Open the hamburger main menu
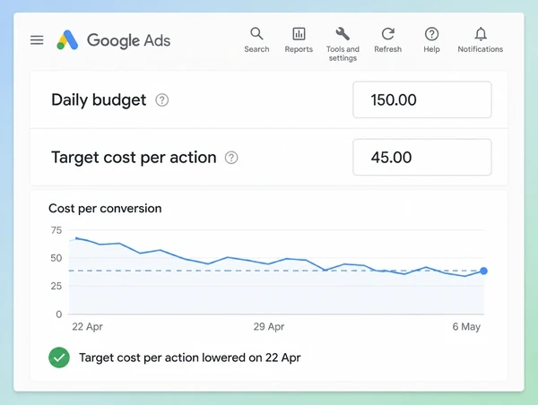The image size is (538, 405). pyautogui.click(x=37, y=40)
